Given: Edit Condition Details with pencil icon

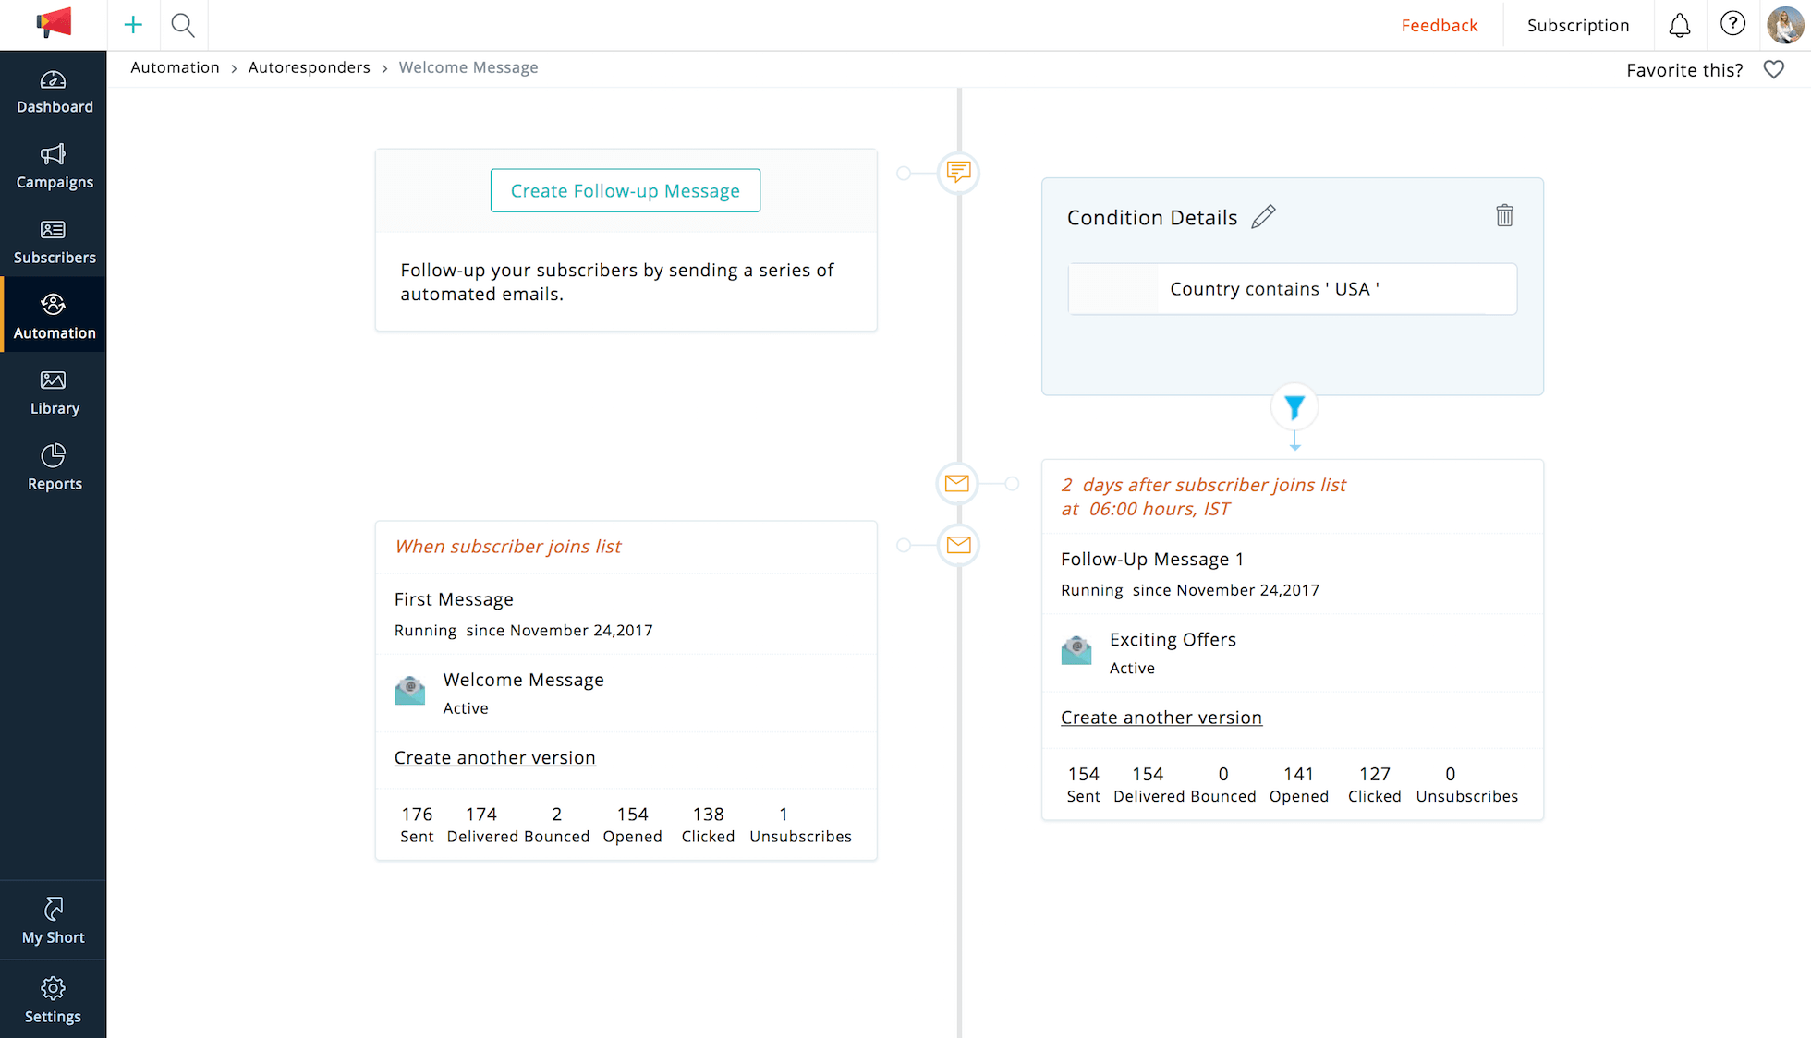Looking at the screenshot, I should (x=1263, y=216).
